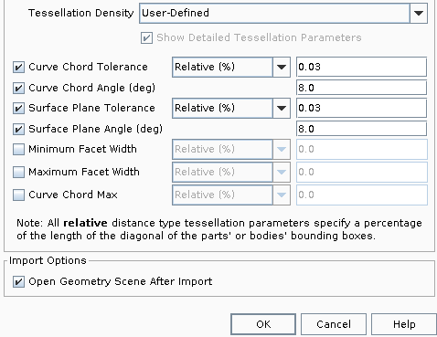Uncheck Surface Plane Angle (deg) checkbox

[x=18, y=129]
